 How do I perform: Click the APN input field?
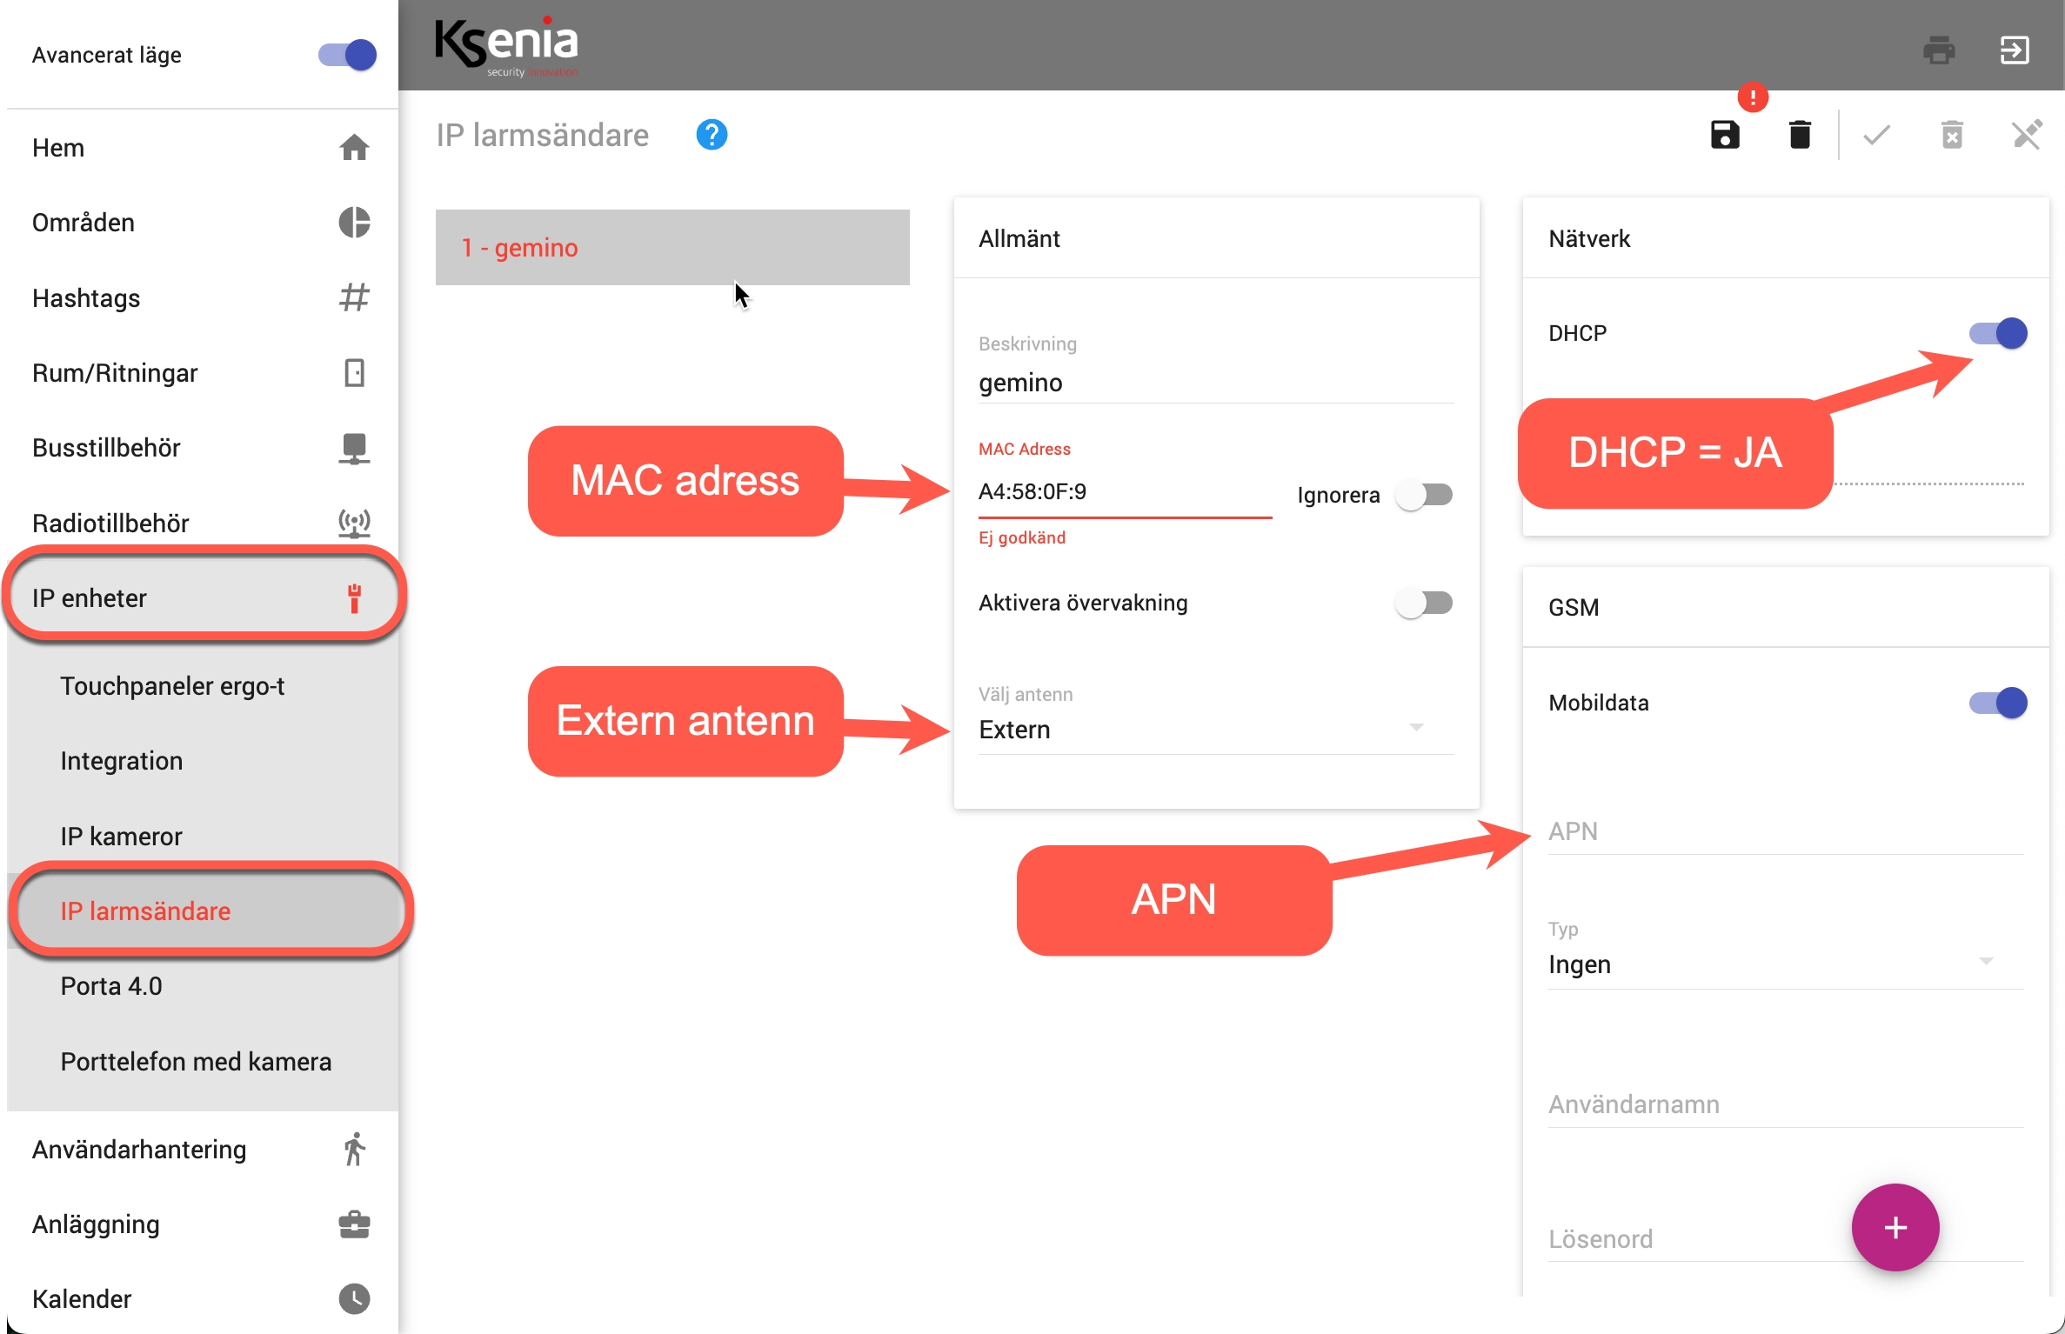tap(1786, 831)
